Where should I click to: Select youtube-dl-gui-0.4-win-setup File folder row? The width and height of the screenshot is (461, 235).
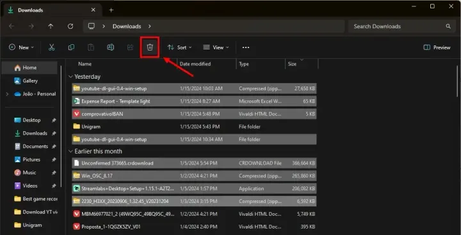(x=194, y=140)
